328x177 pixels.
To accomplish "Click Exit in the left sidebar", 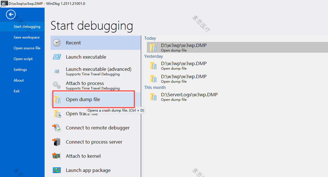I will 16,91.
